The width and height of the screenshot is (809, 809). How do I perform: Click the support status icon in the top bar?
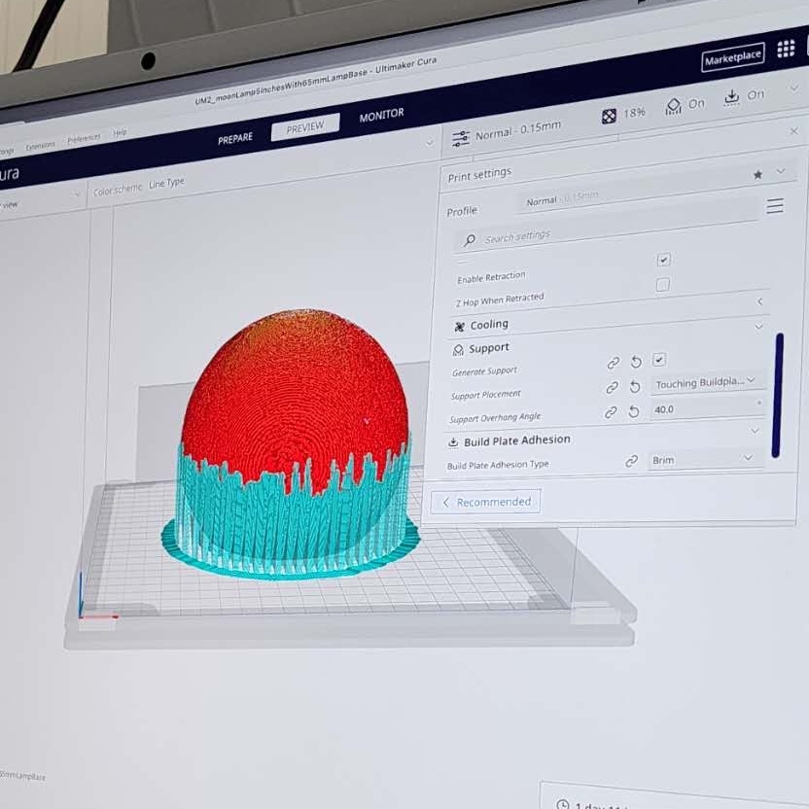(672, 107)
